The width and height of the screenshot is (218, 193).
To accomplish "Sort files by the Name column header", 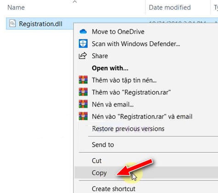I will point(16,7).
